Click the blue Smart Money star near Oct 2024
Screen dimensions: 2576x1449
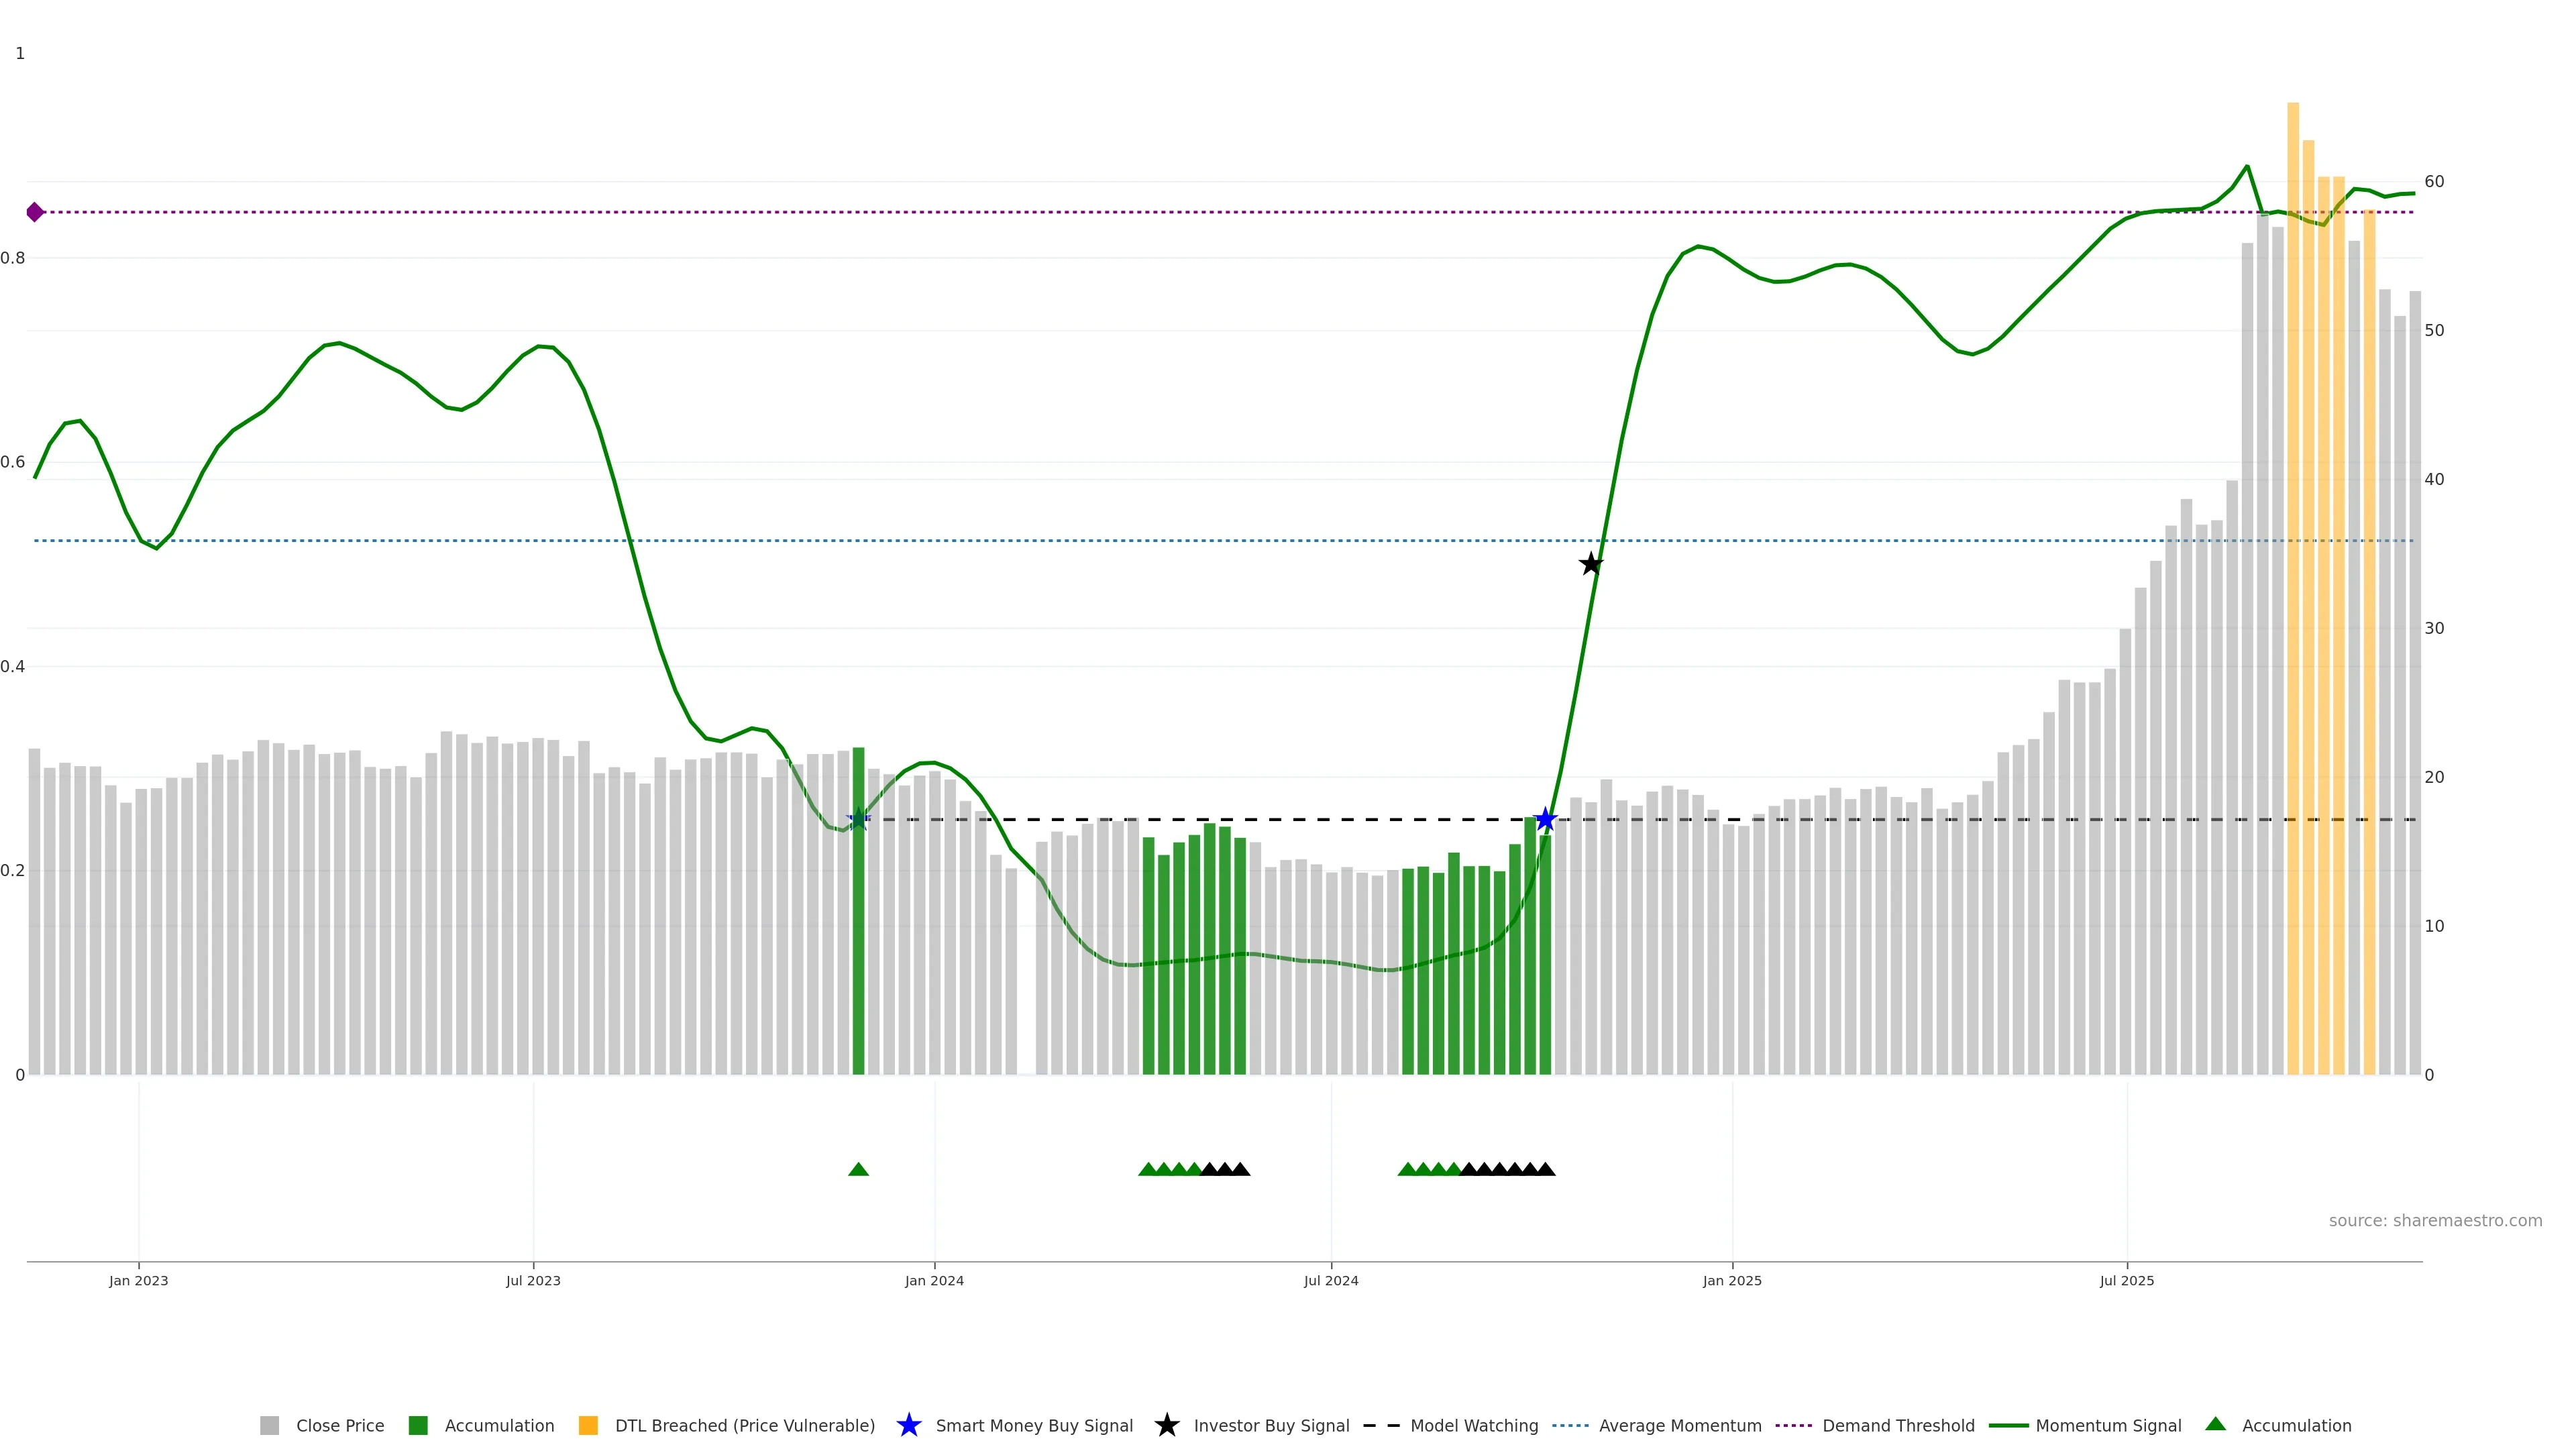click(1545, 820)
